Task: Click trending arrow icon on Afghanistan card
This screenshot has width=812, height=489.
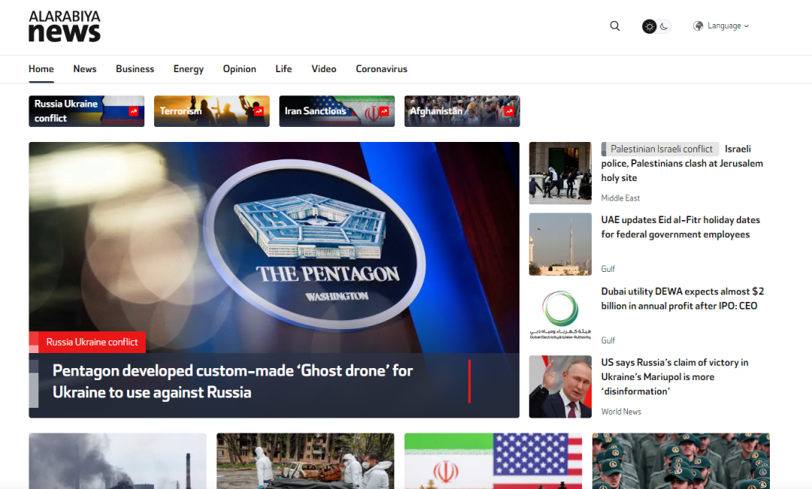Action: click(x=510, y=110)
